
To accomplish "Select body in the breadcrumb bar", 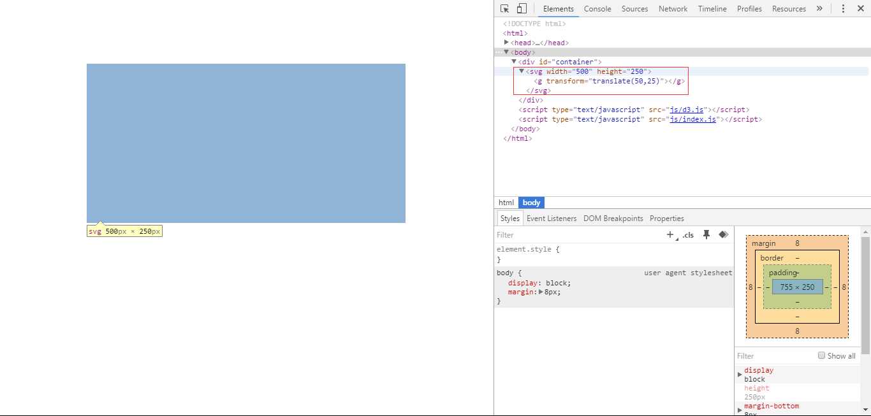I will [531, 203].
